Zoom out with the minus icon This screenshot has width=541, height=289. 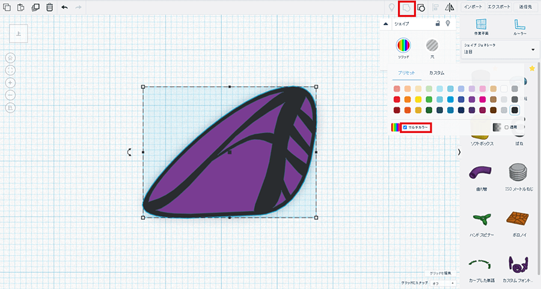pyautogui.click(x=10, y=95)
